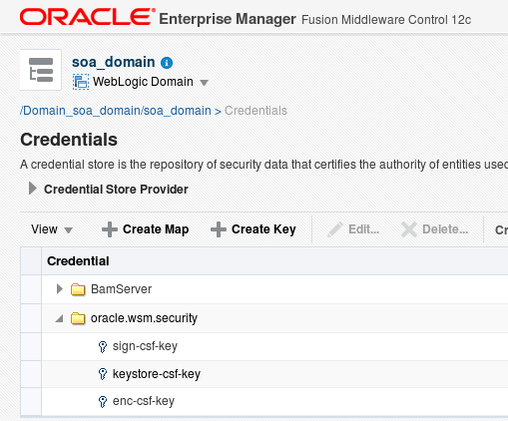Expand the Credential Store Provider section
This screenshot has height=421, width=508.
point(33,189)
